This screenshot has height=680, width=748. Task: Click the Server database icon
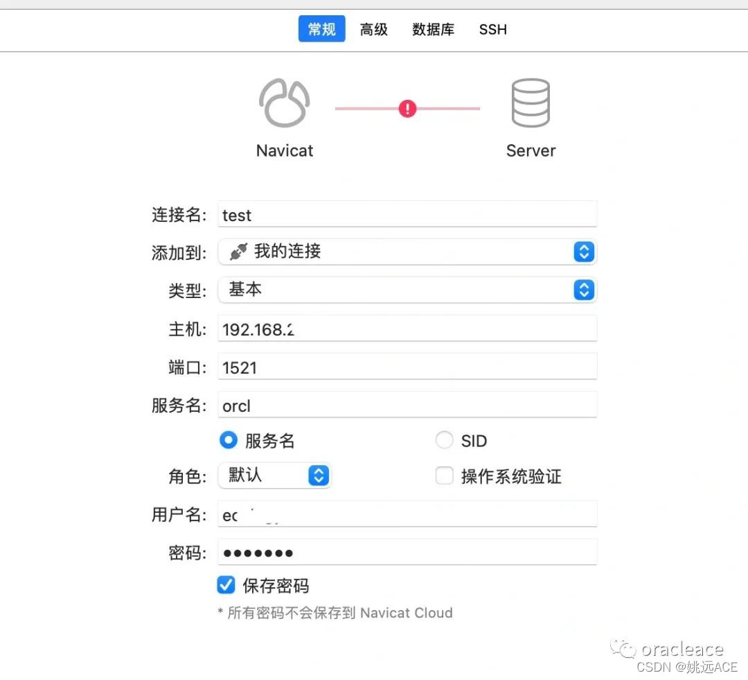[530, 102]
